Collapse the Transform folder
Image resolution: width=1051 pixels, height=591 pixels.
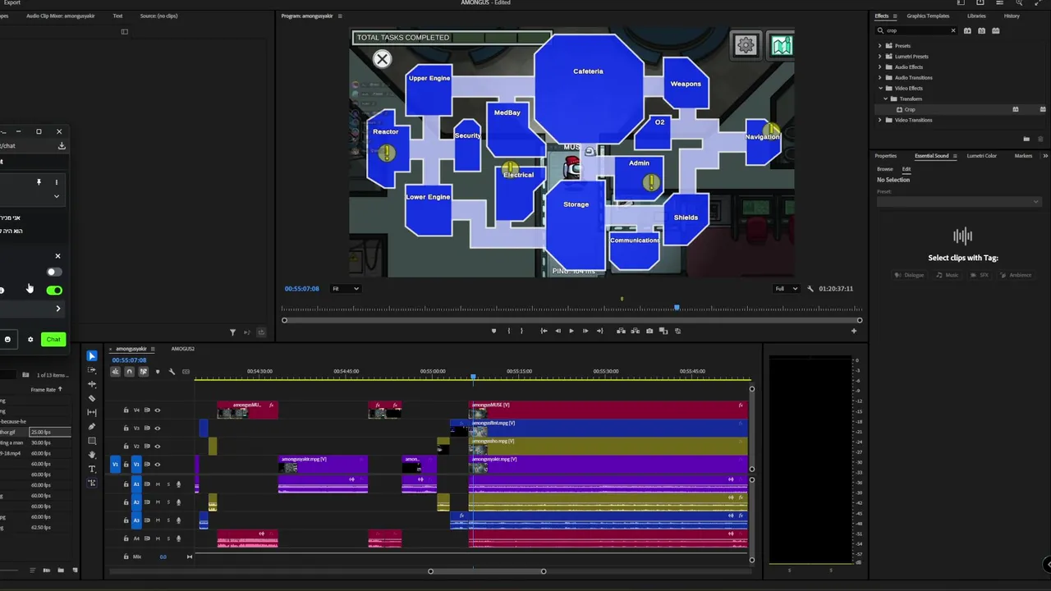point(885,99)
